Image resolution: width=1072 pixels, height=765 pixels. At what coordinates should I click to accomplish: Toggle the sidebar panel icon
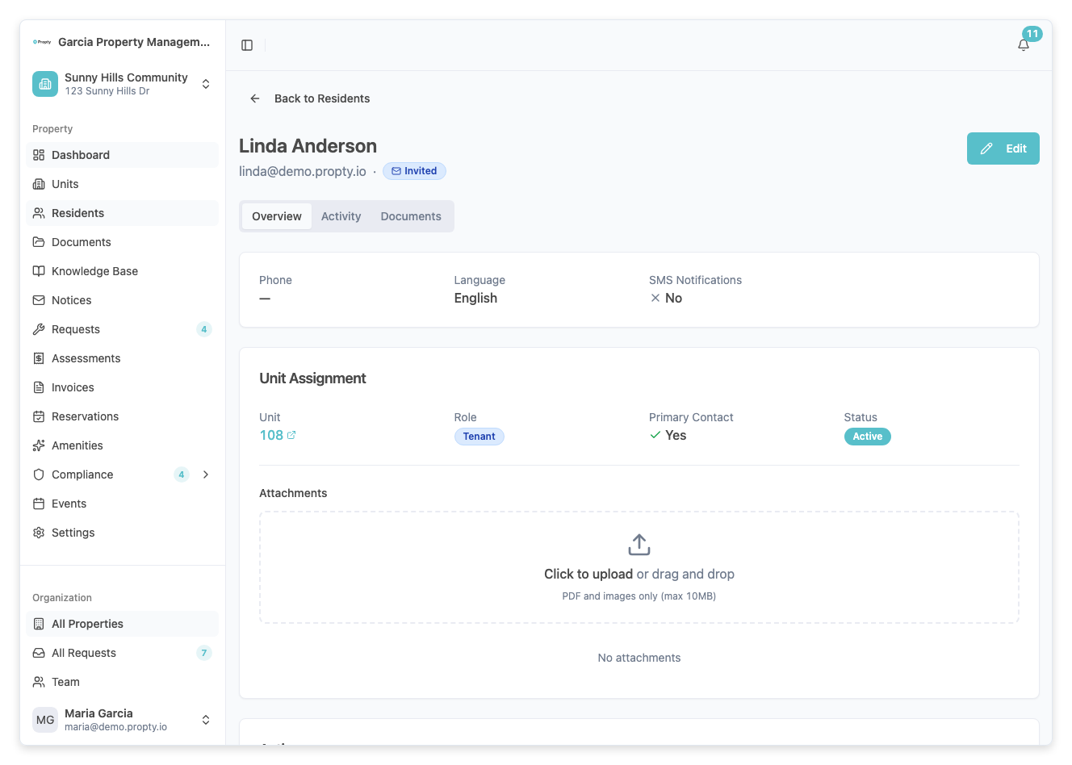(247, 45)
